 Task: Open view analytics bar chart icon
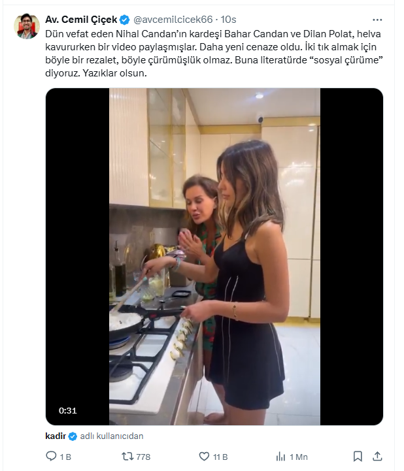(x=280, y=457)
